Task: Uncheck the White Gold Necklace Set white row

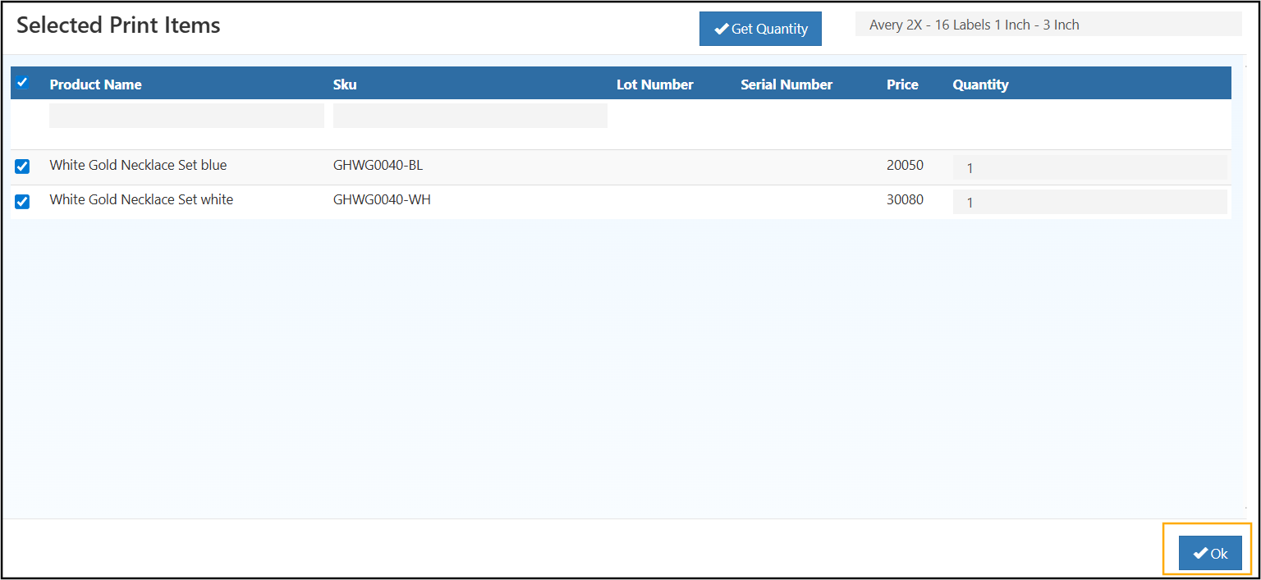Action: (x=22, y=201)
